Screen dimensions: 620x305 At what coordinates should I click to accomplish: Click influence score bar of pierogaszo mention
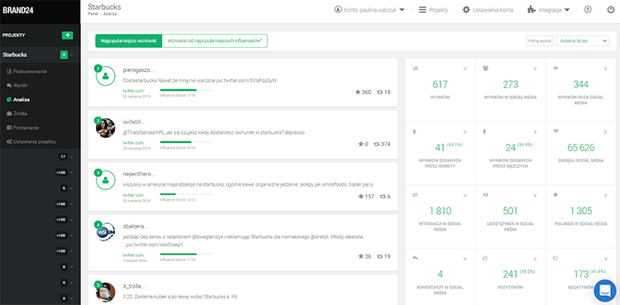(x=186, y=90)
